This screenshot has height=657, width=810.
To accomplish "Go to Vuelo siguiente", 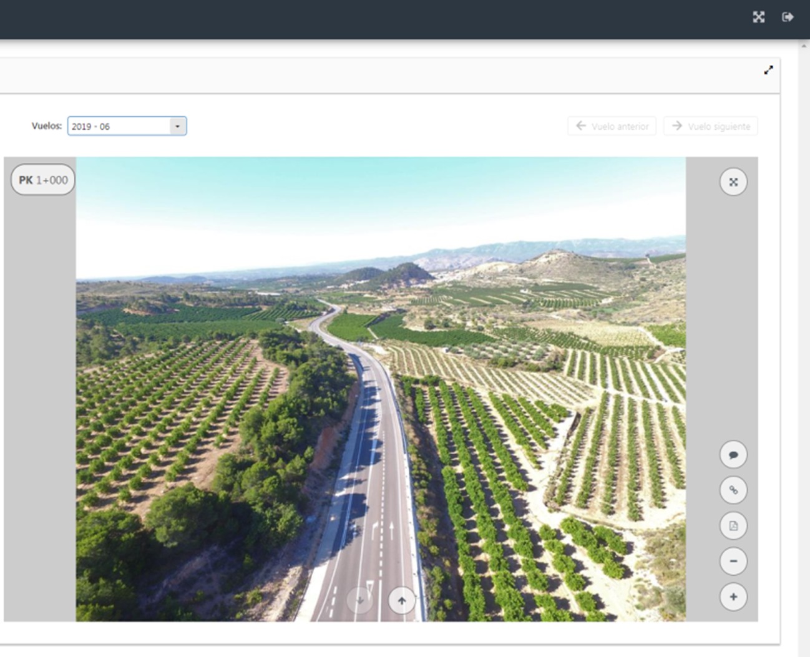I will coord(711,126).
